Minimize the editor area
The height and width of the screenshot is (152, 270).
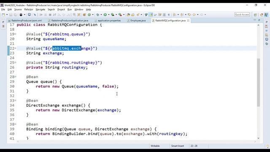tap(255, 20)
